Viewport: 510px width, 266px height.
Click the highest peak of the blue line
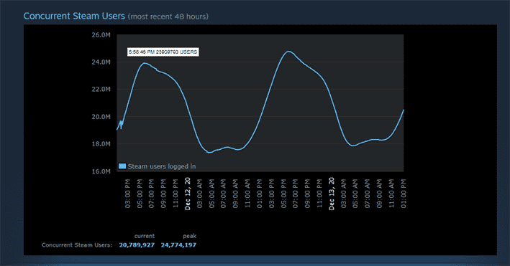[x=288, y=51]
